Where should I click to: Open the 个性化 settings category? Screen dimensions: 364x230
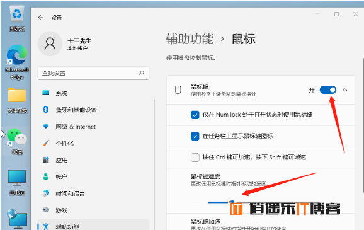pos(93,143)
